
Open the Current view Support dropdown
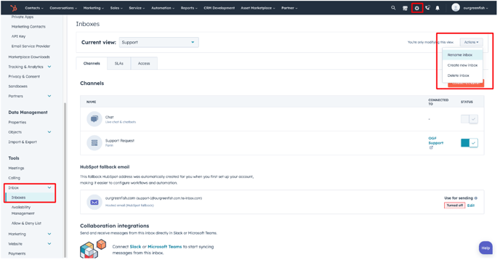tap(159, 42)
